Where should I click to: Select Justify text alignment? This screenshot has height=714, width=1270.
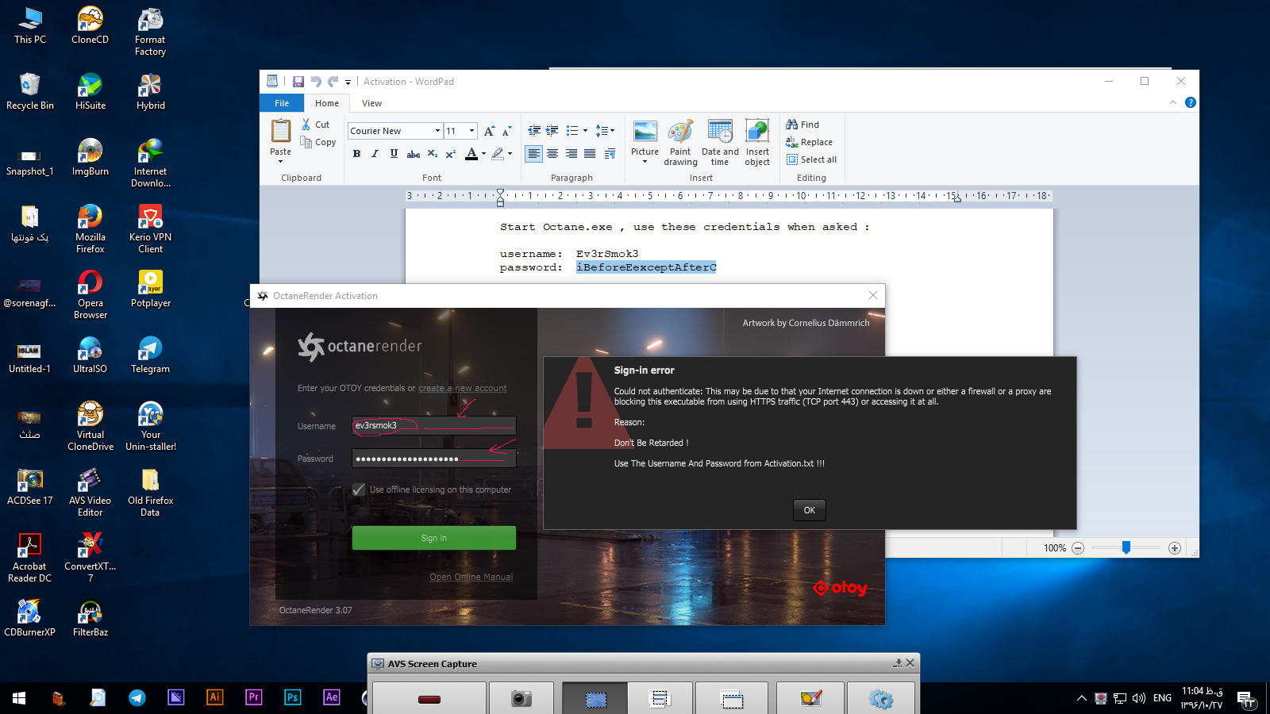(590, 154)
